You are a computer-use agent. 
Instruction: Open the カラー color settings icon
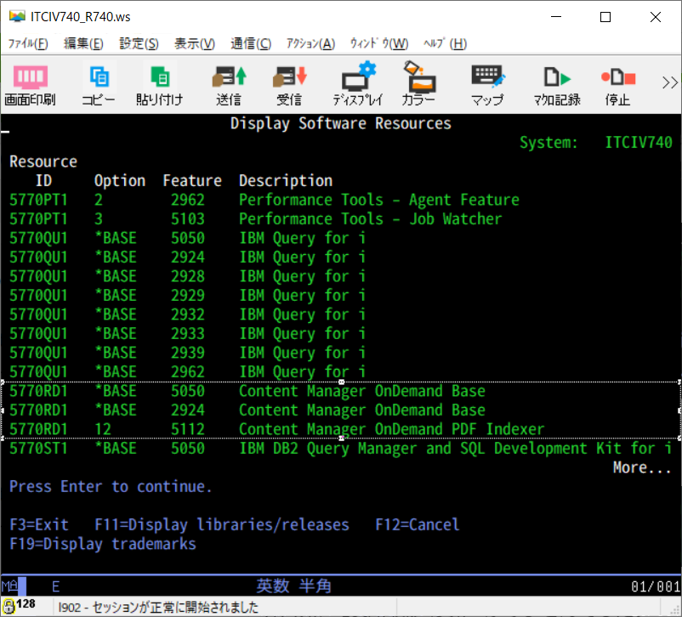coord(418,85)
